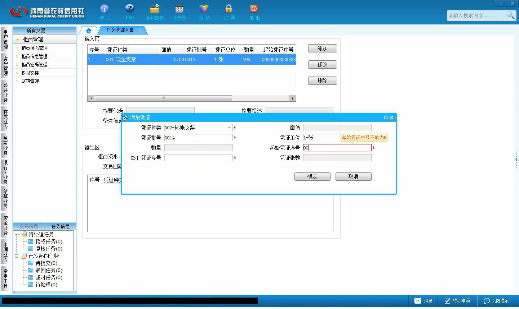Screen dimensions: 519x309
Task: Switch to 银行卡业务 side tab
Action: pos(5,172)
